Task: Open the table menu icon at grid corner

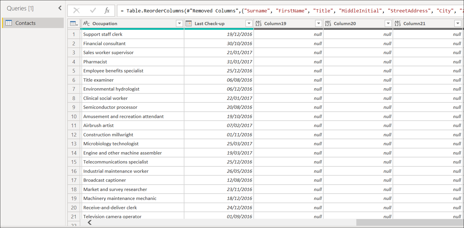Action: [x=74, y=24]
